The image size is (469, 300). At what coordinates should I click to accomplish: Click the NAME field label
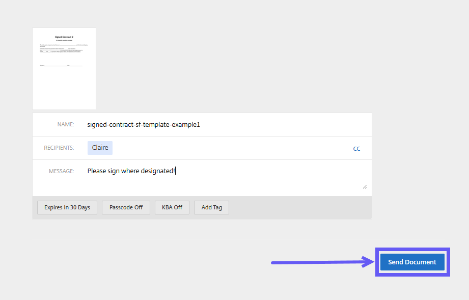[66, 125]
